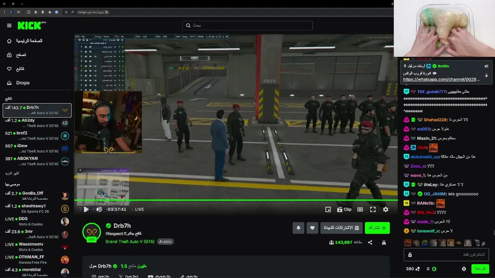Viewport: 495px width, 278px height.
Task: Create a Clip of the stream
Action: tap(344, 209)
